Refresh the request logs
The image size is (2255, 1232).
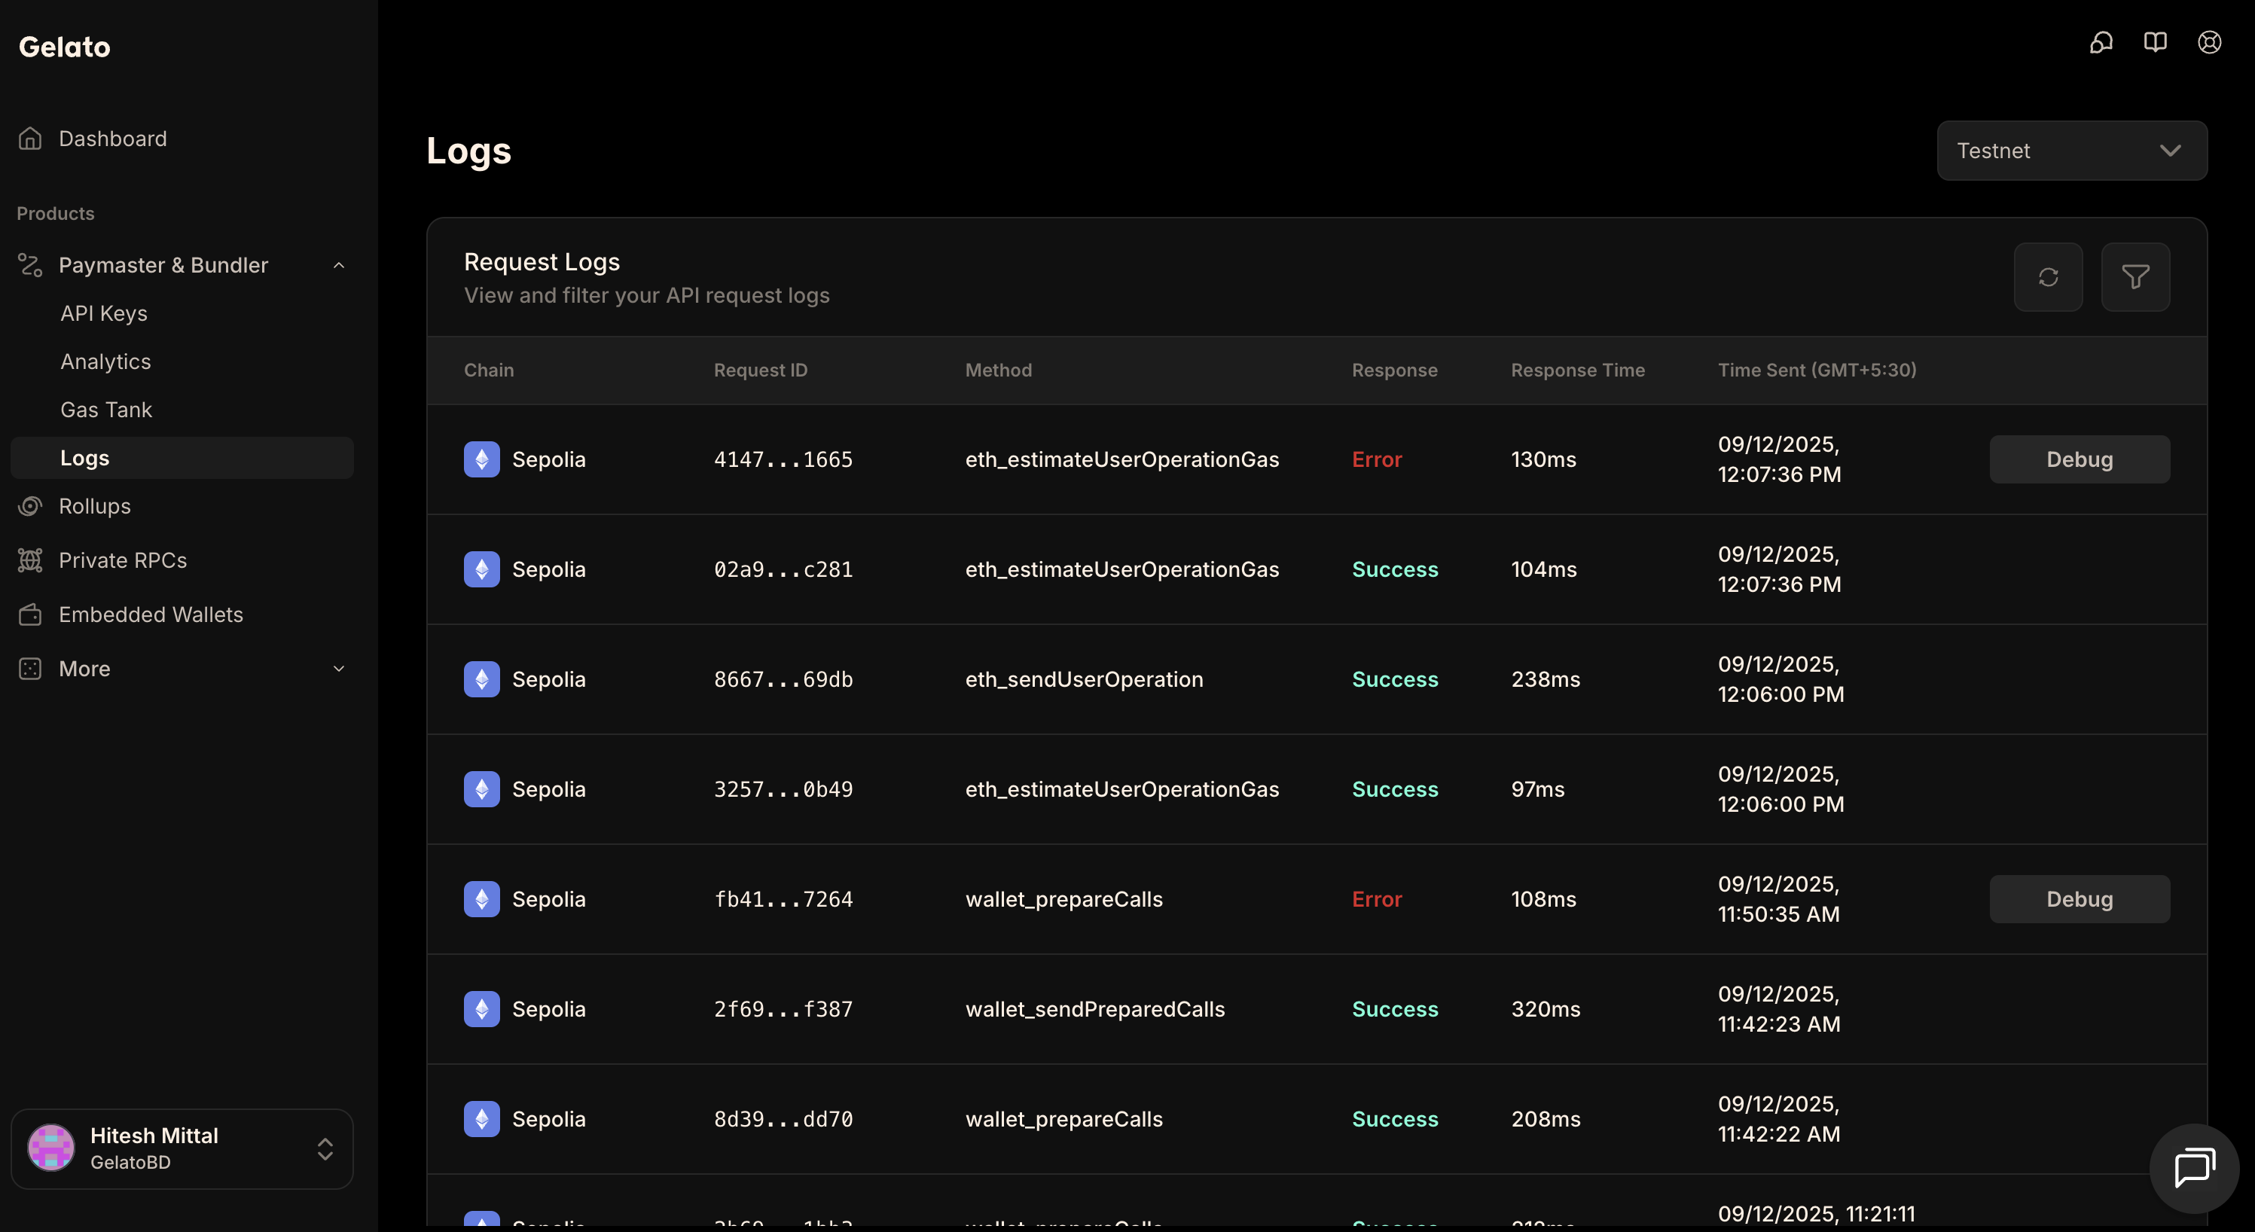point(2049,277)
